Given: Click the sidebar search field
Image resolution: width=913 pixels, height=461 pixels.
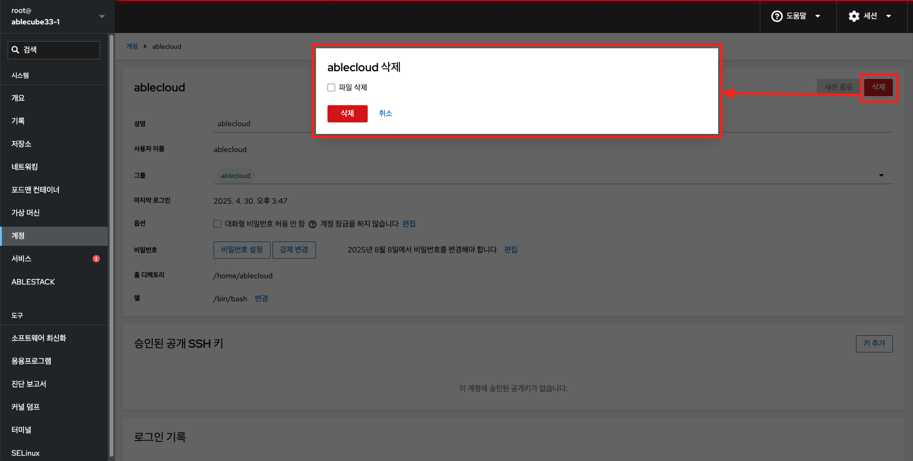Looking at the screenshot, I should pos(54,50).
